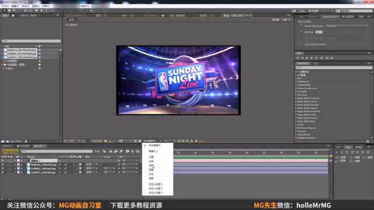Hide layer 2 using its eye toggle

point(3,164)
